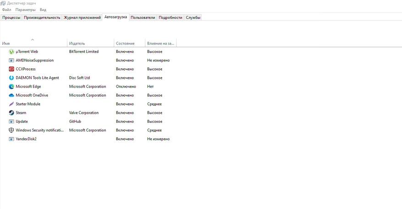Click Не измерено in the YandexDisk2 row
402x209 pixels.
point(159,139)
